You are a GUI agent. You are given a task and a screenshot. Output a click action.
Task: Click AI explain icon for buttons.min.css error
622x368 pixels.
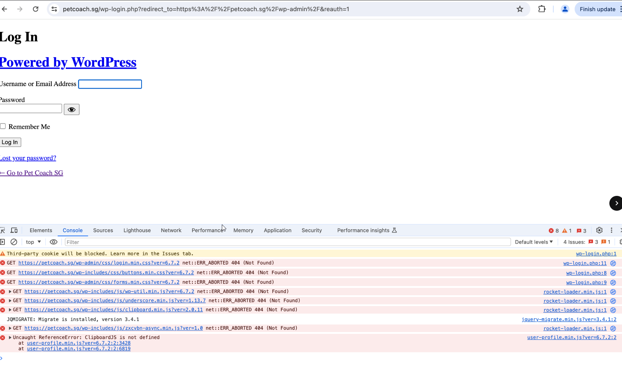(x=613, y=273)
